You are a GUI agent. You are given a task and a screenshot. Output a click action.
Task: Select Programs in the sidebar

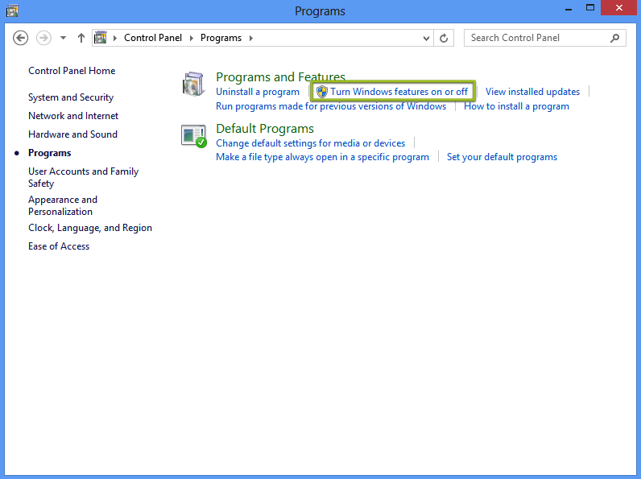[49, 153]
